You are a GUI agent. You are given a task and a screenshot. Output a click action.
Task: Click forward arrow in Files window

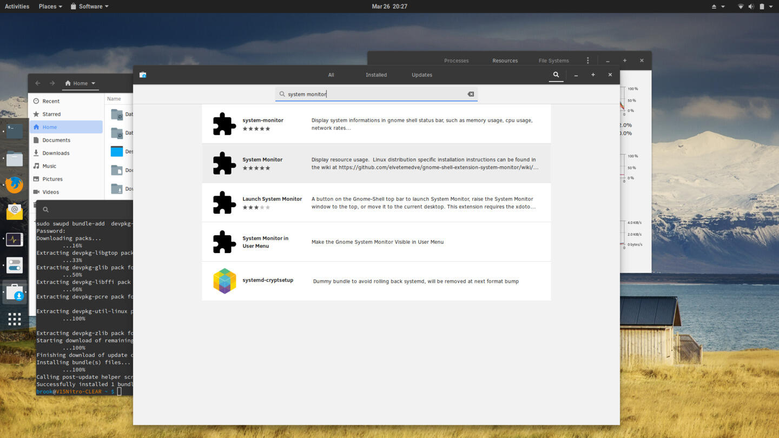point(52,83)
